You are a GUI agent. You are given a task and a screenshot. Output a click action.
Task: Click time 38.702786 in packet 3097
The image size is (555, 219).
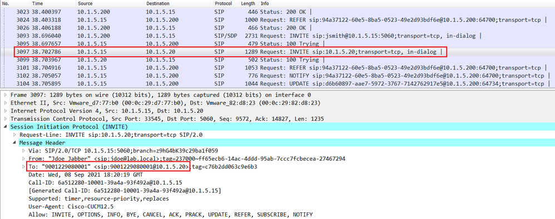[x=46, y=52]
